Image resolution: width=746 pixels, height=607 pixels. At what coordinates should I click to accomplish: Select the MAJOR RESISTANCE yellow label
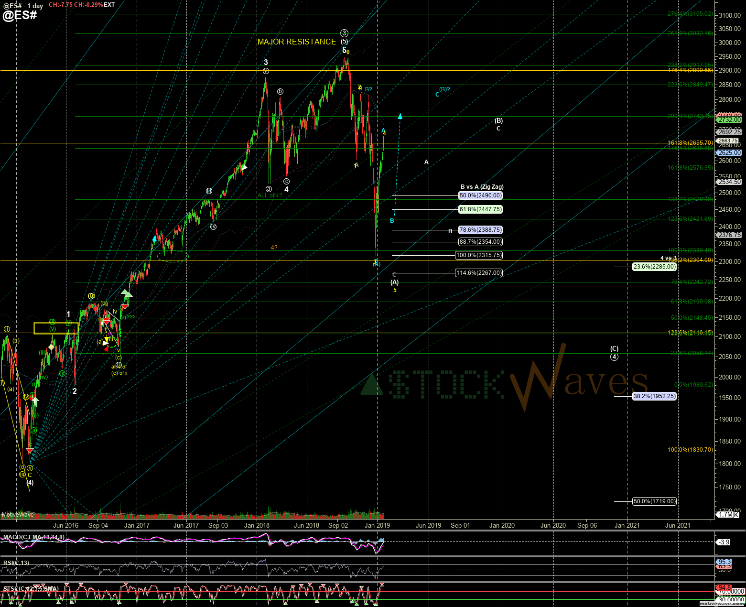[297, 42]
